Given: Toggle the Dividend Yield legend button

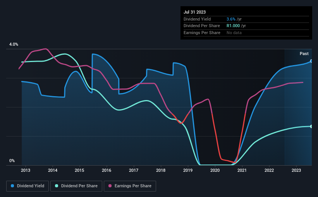Looking at the screenshot, I should pyautogui.click(x=28, y=186).
